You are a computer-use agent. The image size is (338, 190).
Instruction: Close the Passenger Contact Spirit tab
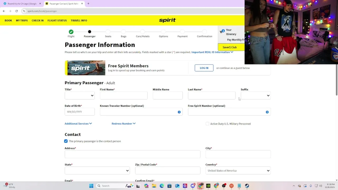tap(82, 4)
